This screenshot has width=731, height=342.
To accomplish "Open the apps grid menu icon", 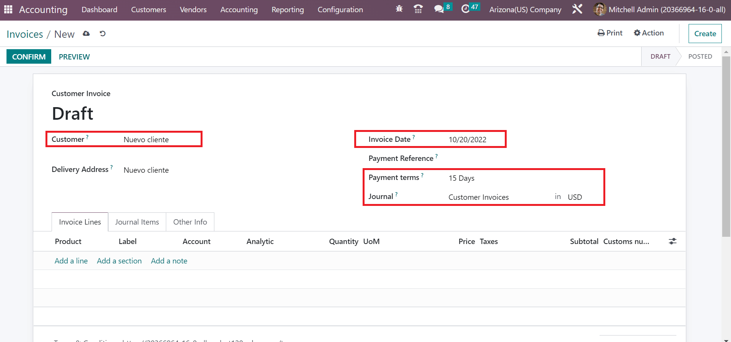I will [8, 9].
